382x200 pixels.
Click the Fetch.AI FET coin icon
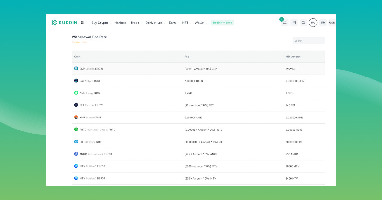pos(76,105)
